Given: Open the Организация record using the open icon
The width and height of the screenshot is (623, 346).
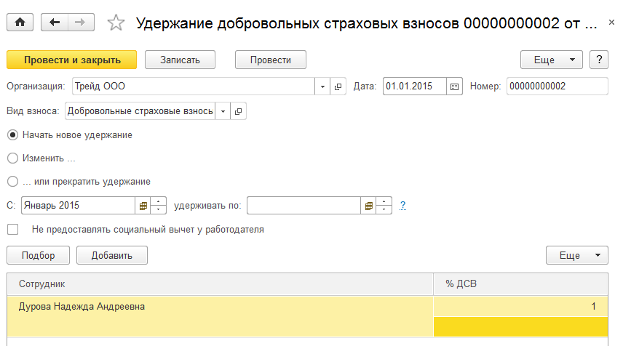Looking at the screenshot, I should click(x=338, y=86).
